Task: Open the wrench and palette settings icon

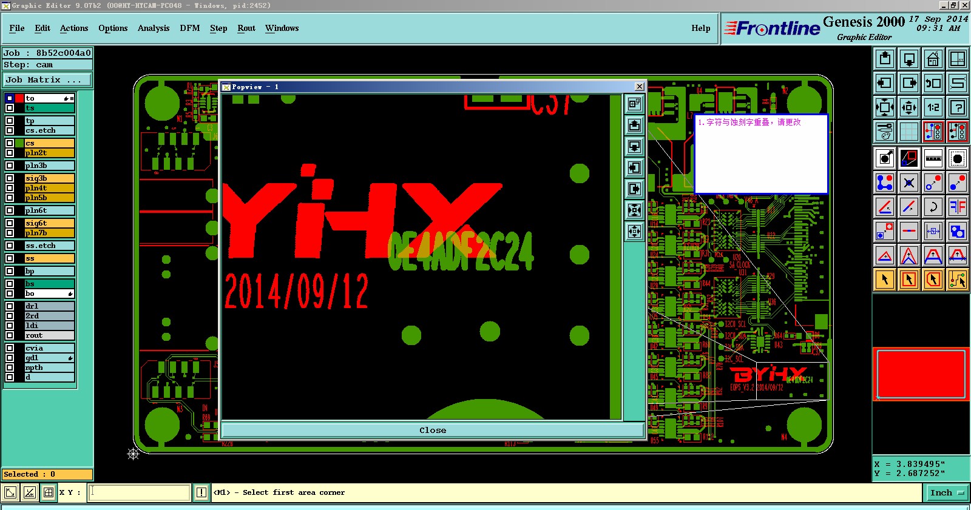Action: point(885,132)
